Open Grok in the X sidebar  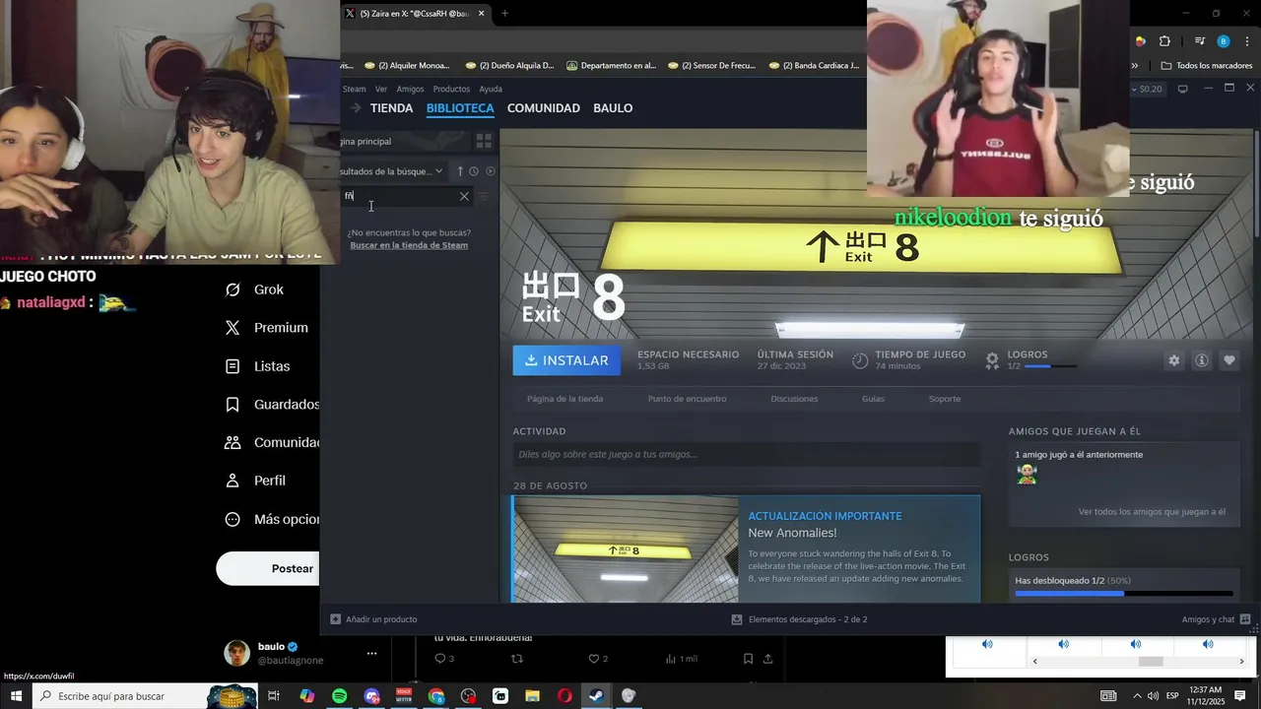(x=255, y=290)
